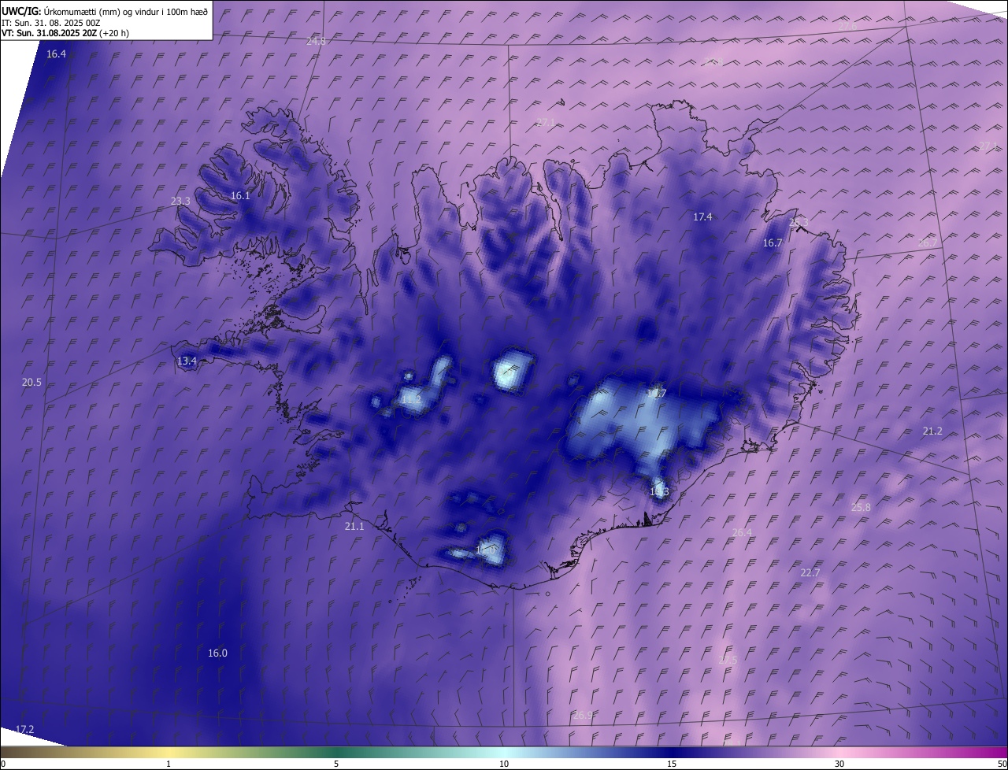Click the initial time line "IT: Sun. 31. 08. 2025 00Z"
The image size is (1008, 770).
pyautogui.click(x=51, y=23)
